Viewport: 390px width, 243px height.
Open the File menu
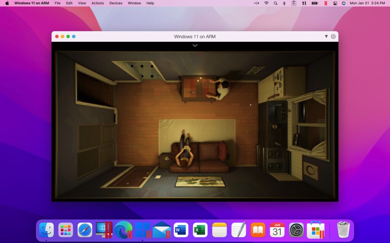click(58, 3)
